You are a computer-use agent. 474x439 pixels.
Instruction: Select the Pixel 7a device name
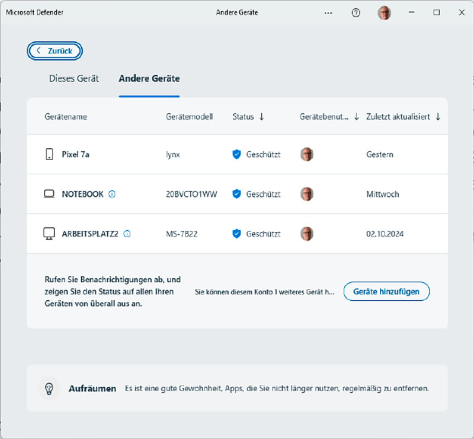pyautogui.click(x=76, y=154)
